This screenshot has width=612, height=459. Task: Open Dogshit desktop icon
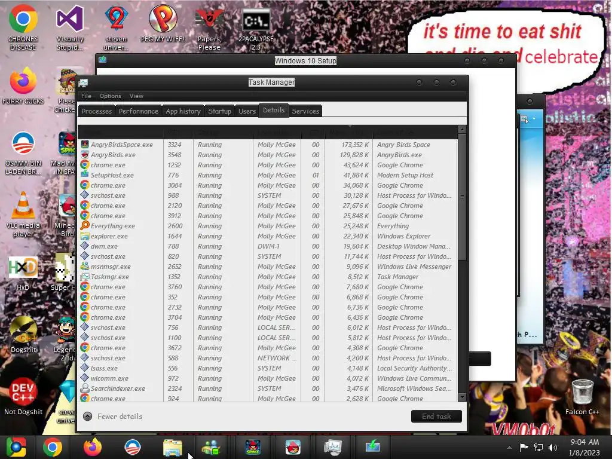23,335
